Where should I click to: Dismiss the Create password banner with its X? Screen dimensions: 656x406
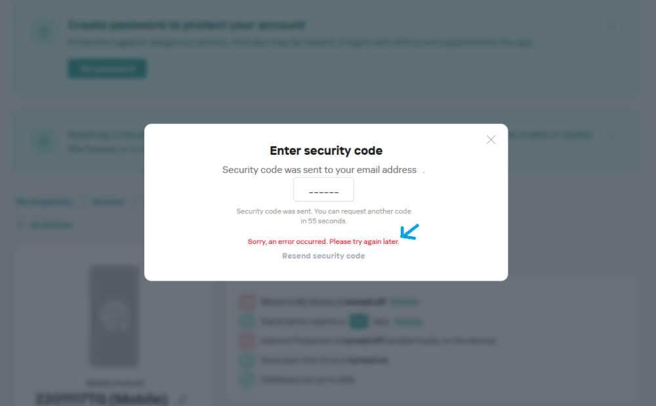(611, 27)
